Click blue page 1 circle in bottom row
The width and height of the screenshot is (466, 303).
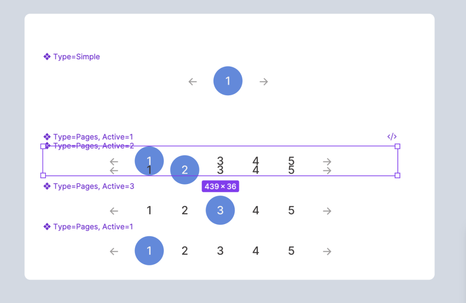pos(149,251)
